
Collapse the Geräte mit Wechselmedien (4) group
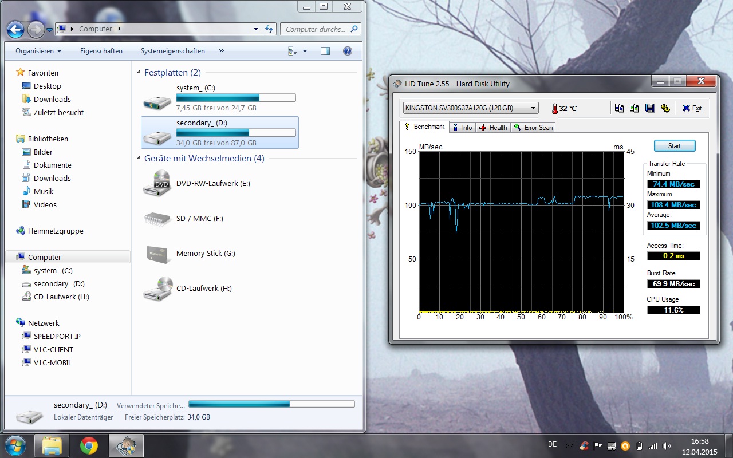point(139,159)
